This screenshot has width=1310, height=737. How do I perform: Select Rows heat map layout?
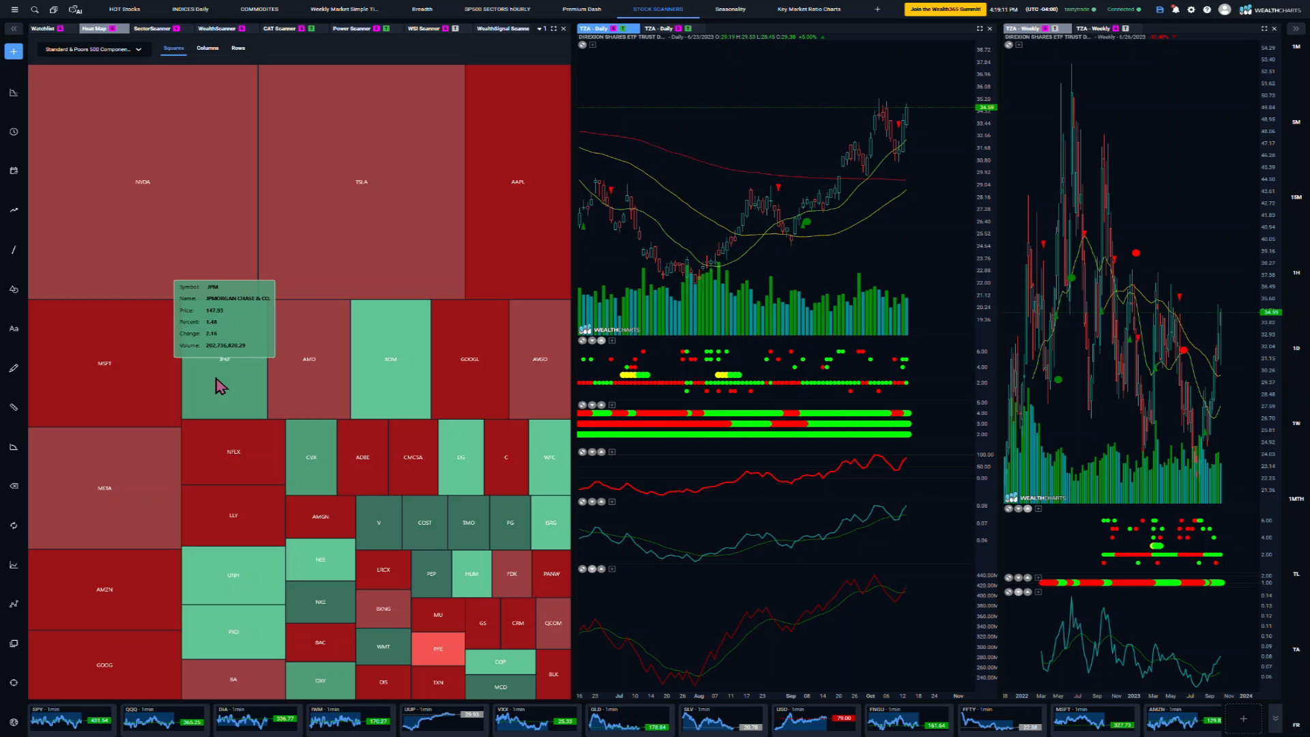click(x=238, y=48)
